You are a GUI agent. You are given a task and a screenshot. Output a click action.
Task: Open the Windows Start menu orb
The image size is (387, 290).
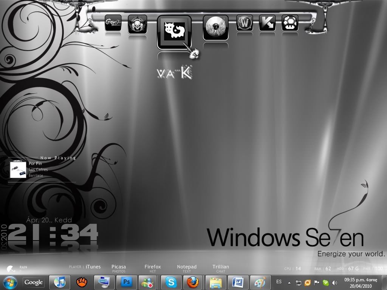click(10, 282)
